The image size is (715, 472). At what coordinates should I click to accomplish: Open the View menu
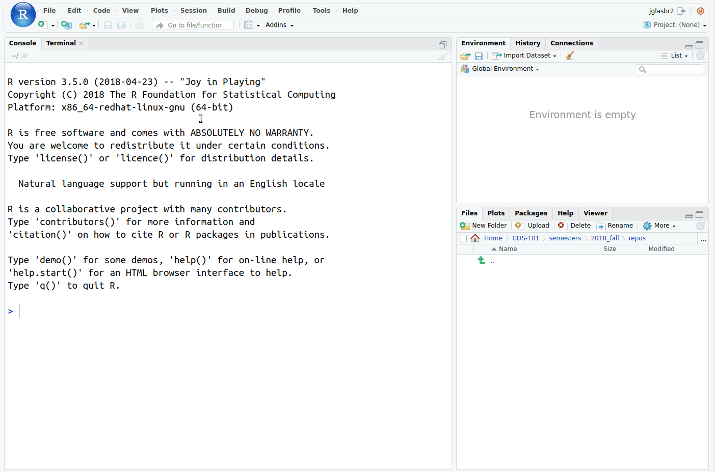point(130,10)
